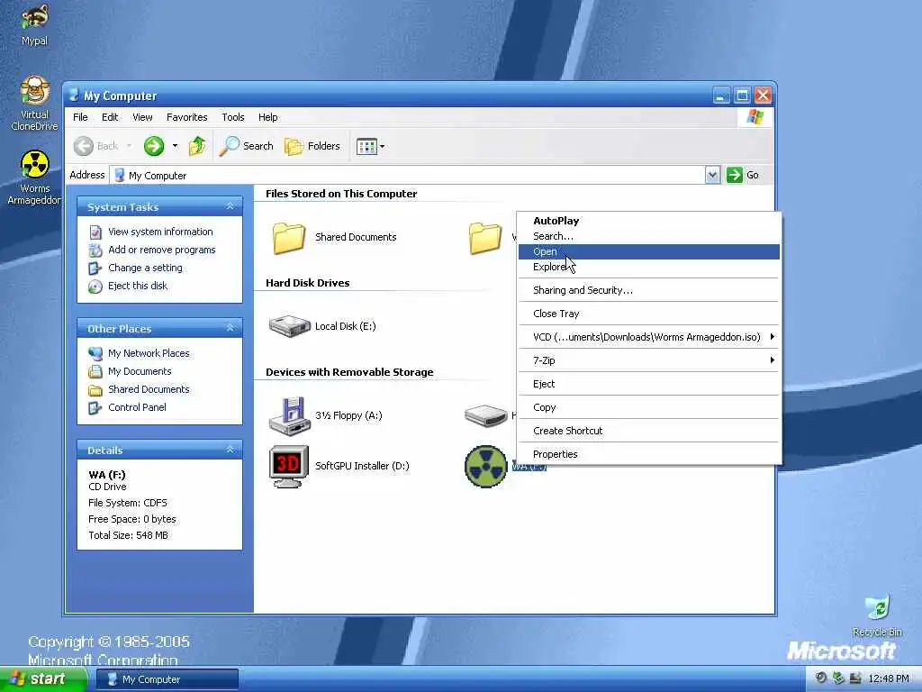Select the WA (F:) CD drive icon
The width and height of the screenshot is (922, 692).
click(485, 467)
